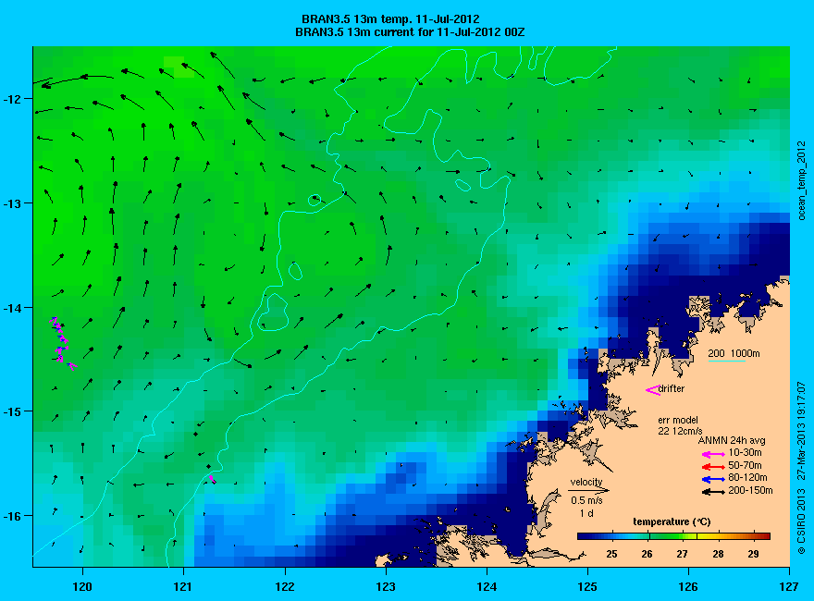Click the 'drifter' legend label
Image resolution: width=814 pixels, height=601 pixels.
click(672, 388)
